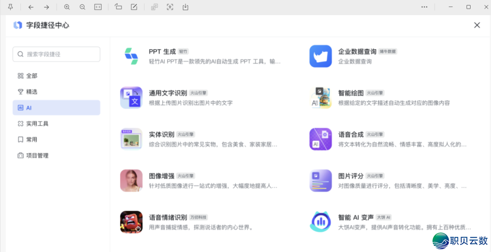Zoom out of the image
The image size is (491, 252).
82,7
